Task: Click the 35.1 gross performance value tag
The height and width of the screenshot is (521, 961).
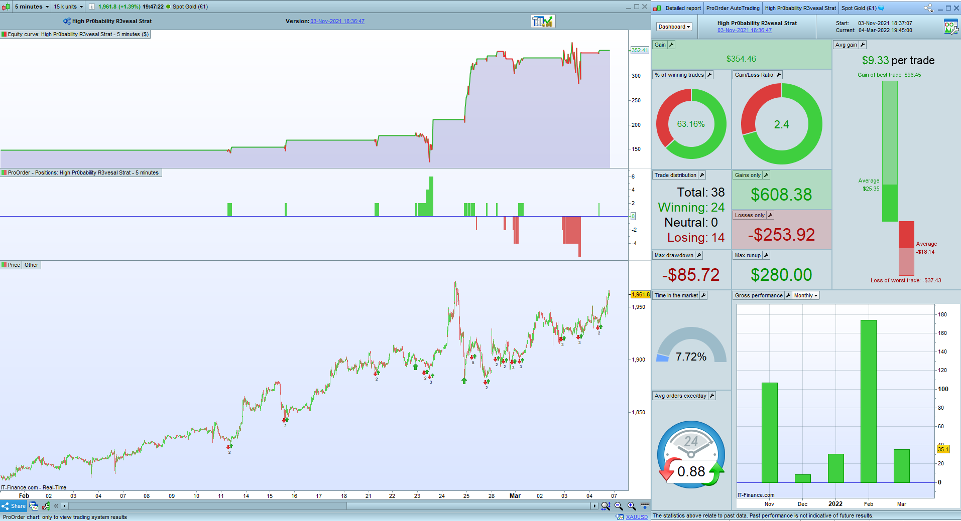Action: tap(943, 449)
